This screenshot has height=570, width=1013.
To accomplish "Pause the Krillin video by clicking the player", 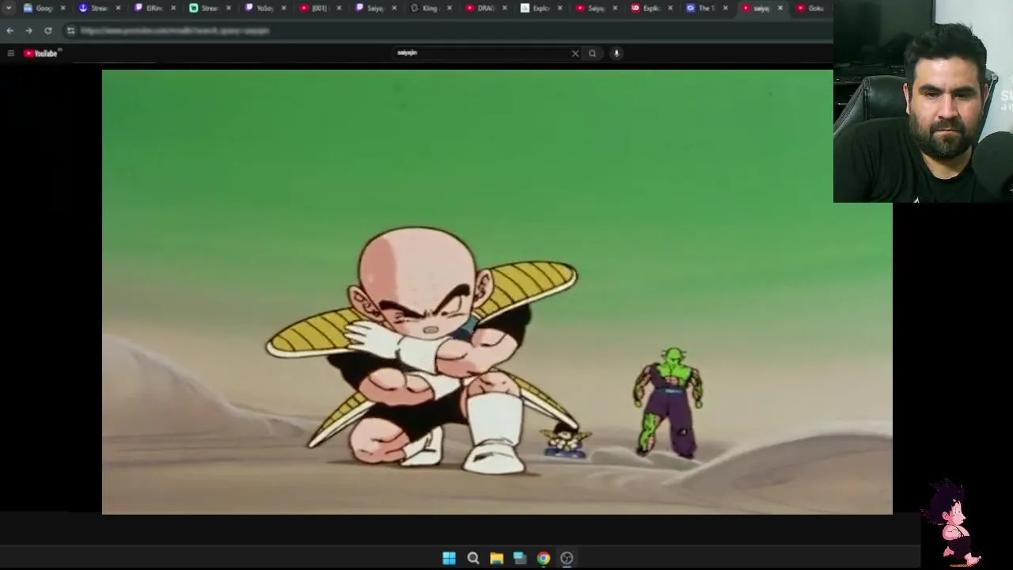I will [497, 292].
